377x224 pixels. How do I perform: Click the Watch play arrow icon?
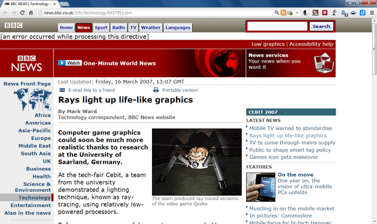pyautogui.click(x=62, y=63)
